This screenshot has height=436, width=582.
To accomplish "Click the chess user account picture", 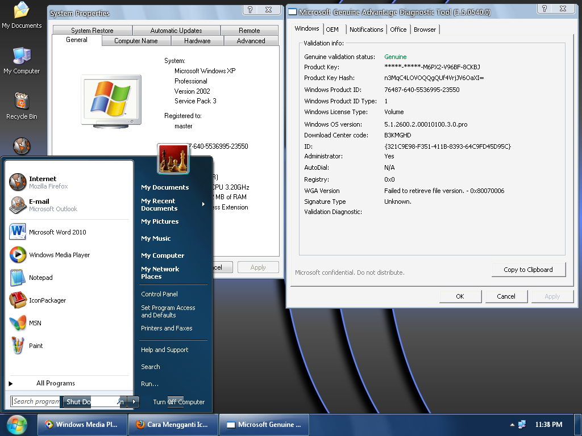I will 173,159.
